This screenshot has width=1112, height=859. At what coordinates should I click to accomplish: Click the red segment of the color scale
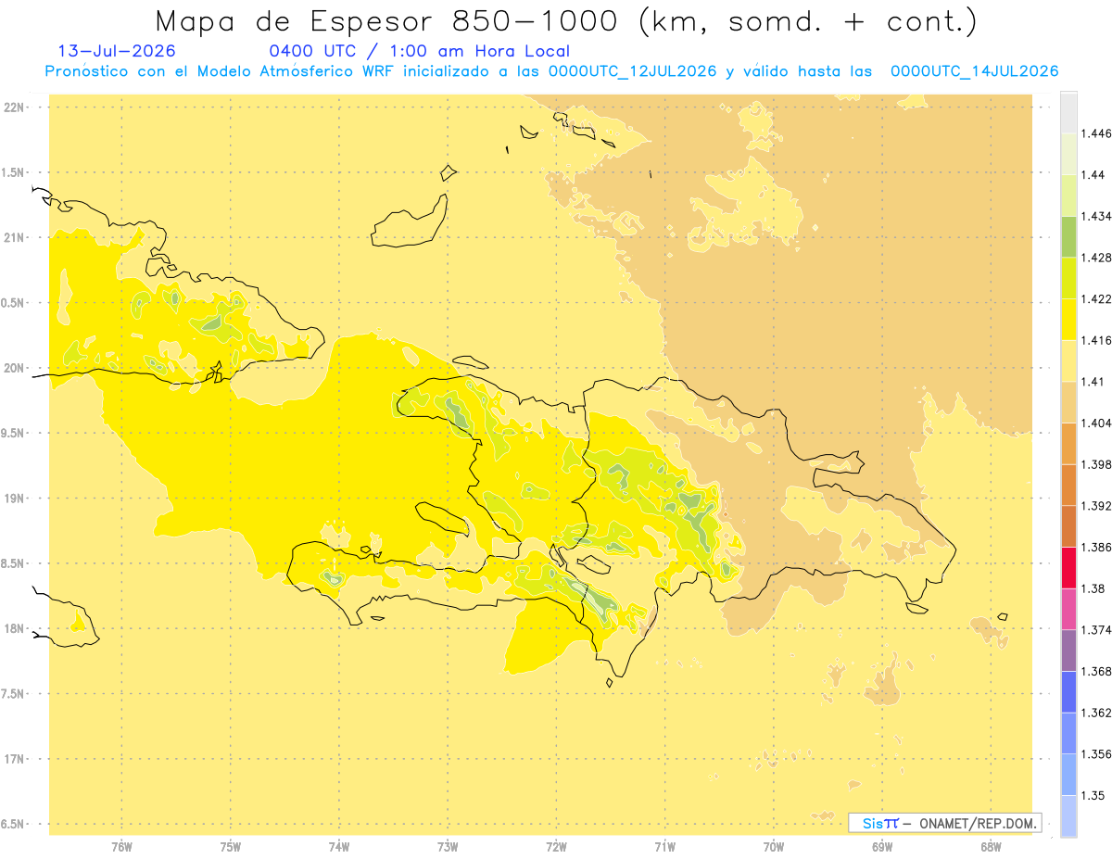click(x=1068, y=567)
